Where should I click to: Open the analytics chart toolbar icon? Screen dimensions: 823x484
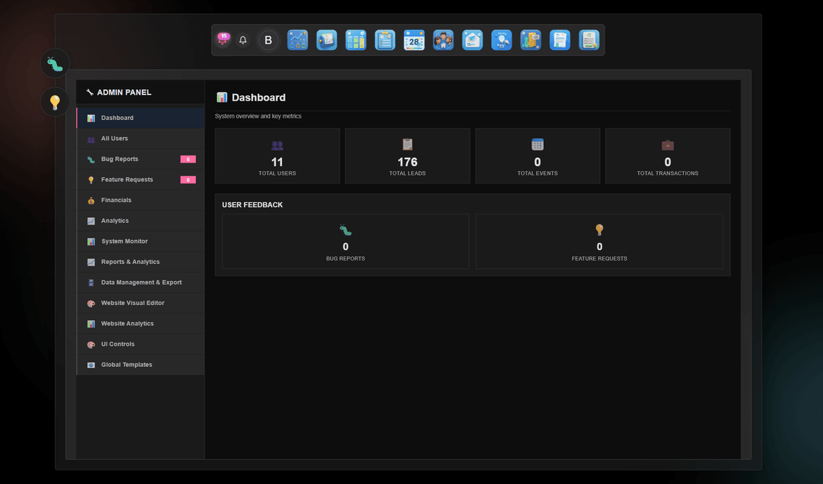pyautogui.click(x=298, y=40)
